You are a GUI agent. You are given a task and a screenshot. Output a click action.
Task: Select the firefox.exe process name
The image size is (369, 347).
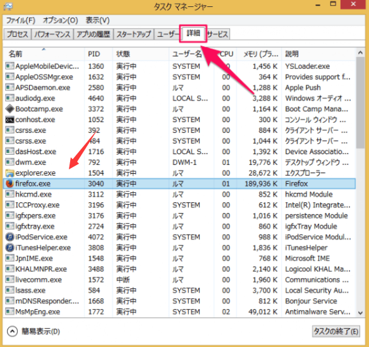coord(33,184)
